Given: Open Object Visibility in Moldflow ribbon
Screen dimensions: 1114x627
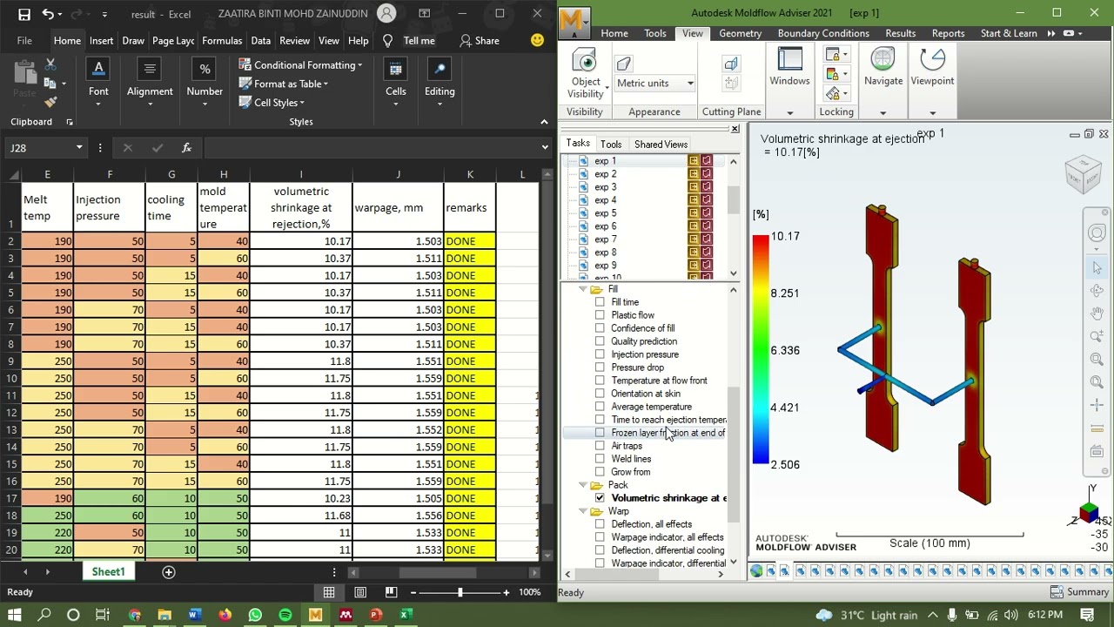Looking at the screenshot, I should point(586,74).
